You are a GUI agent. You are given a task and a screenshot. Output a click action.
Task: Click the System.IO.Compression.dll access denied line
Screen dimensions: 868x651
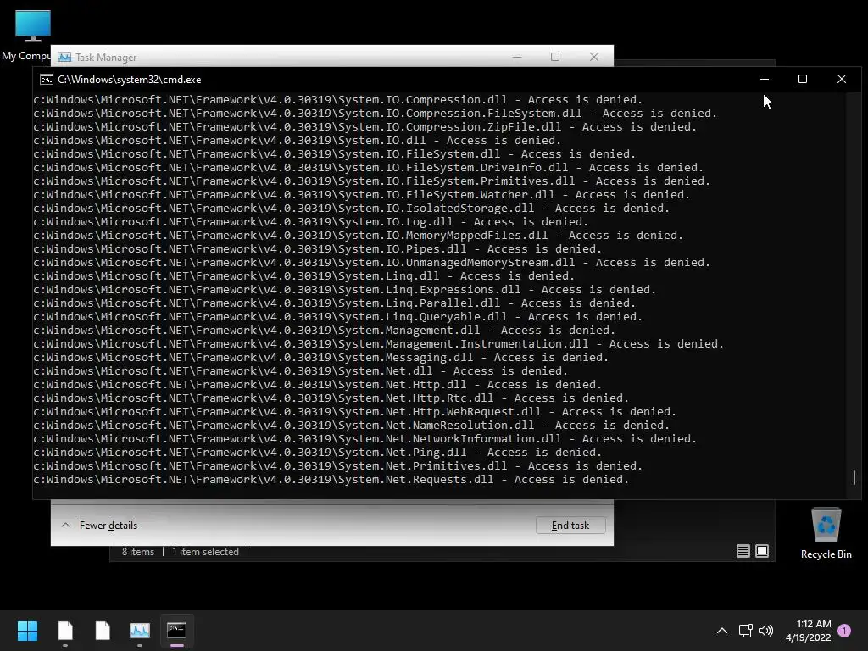click(x=337, y=100)
